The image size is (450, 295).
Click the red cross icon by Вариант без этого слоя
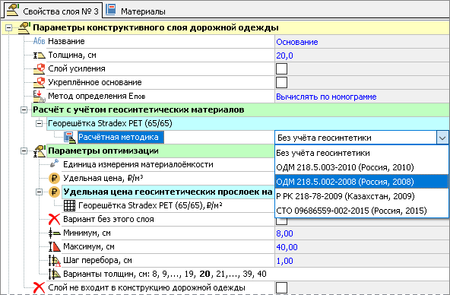(54, 219)
